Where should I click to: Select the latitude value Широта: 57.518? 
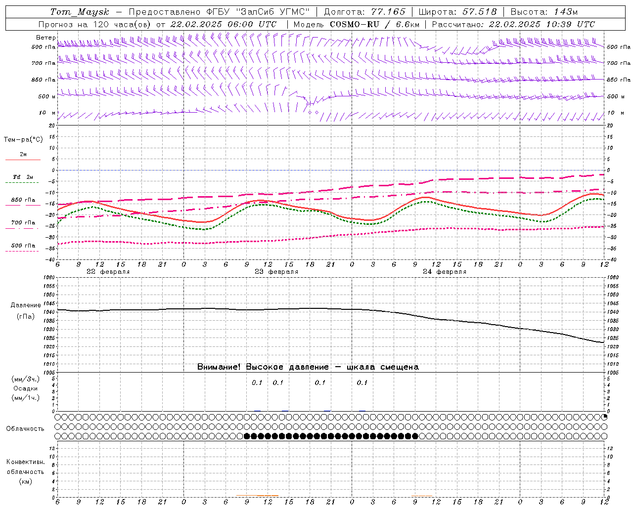click(457, 12)
